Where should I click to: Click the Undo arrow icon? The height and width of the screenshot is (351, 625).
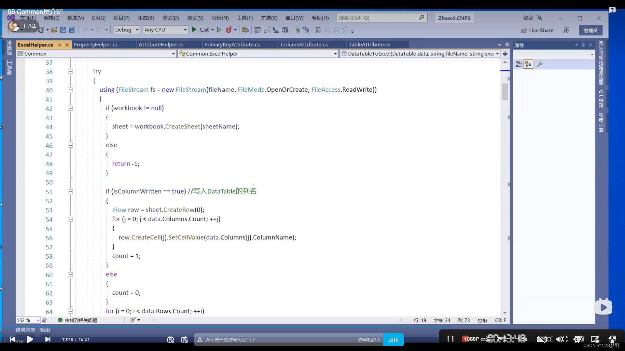tap(84, 30)
